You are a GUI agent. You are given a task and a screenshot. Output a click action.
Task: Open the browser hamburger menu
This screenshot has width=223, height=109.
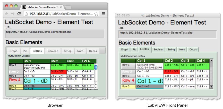(104, 14)
